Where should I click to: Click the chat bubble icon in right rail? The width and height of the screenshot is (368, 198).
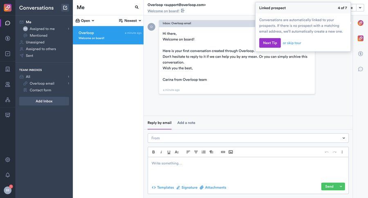pos(361,69)
